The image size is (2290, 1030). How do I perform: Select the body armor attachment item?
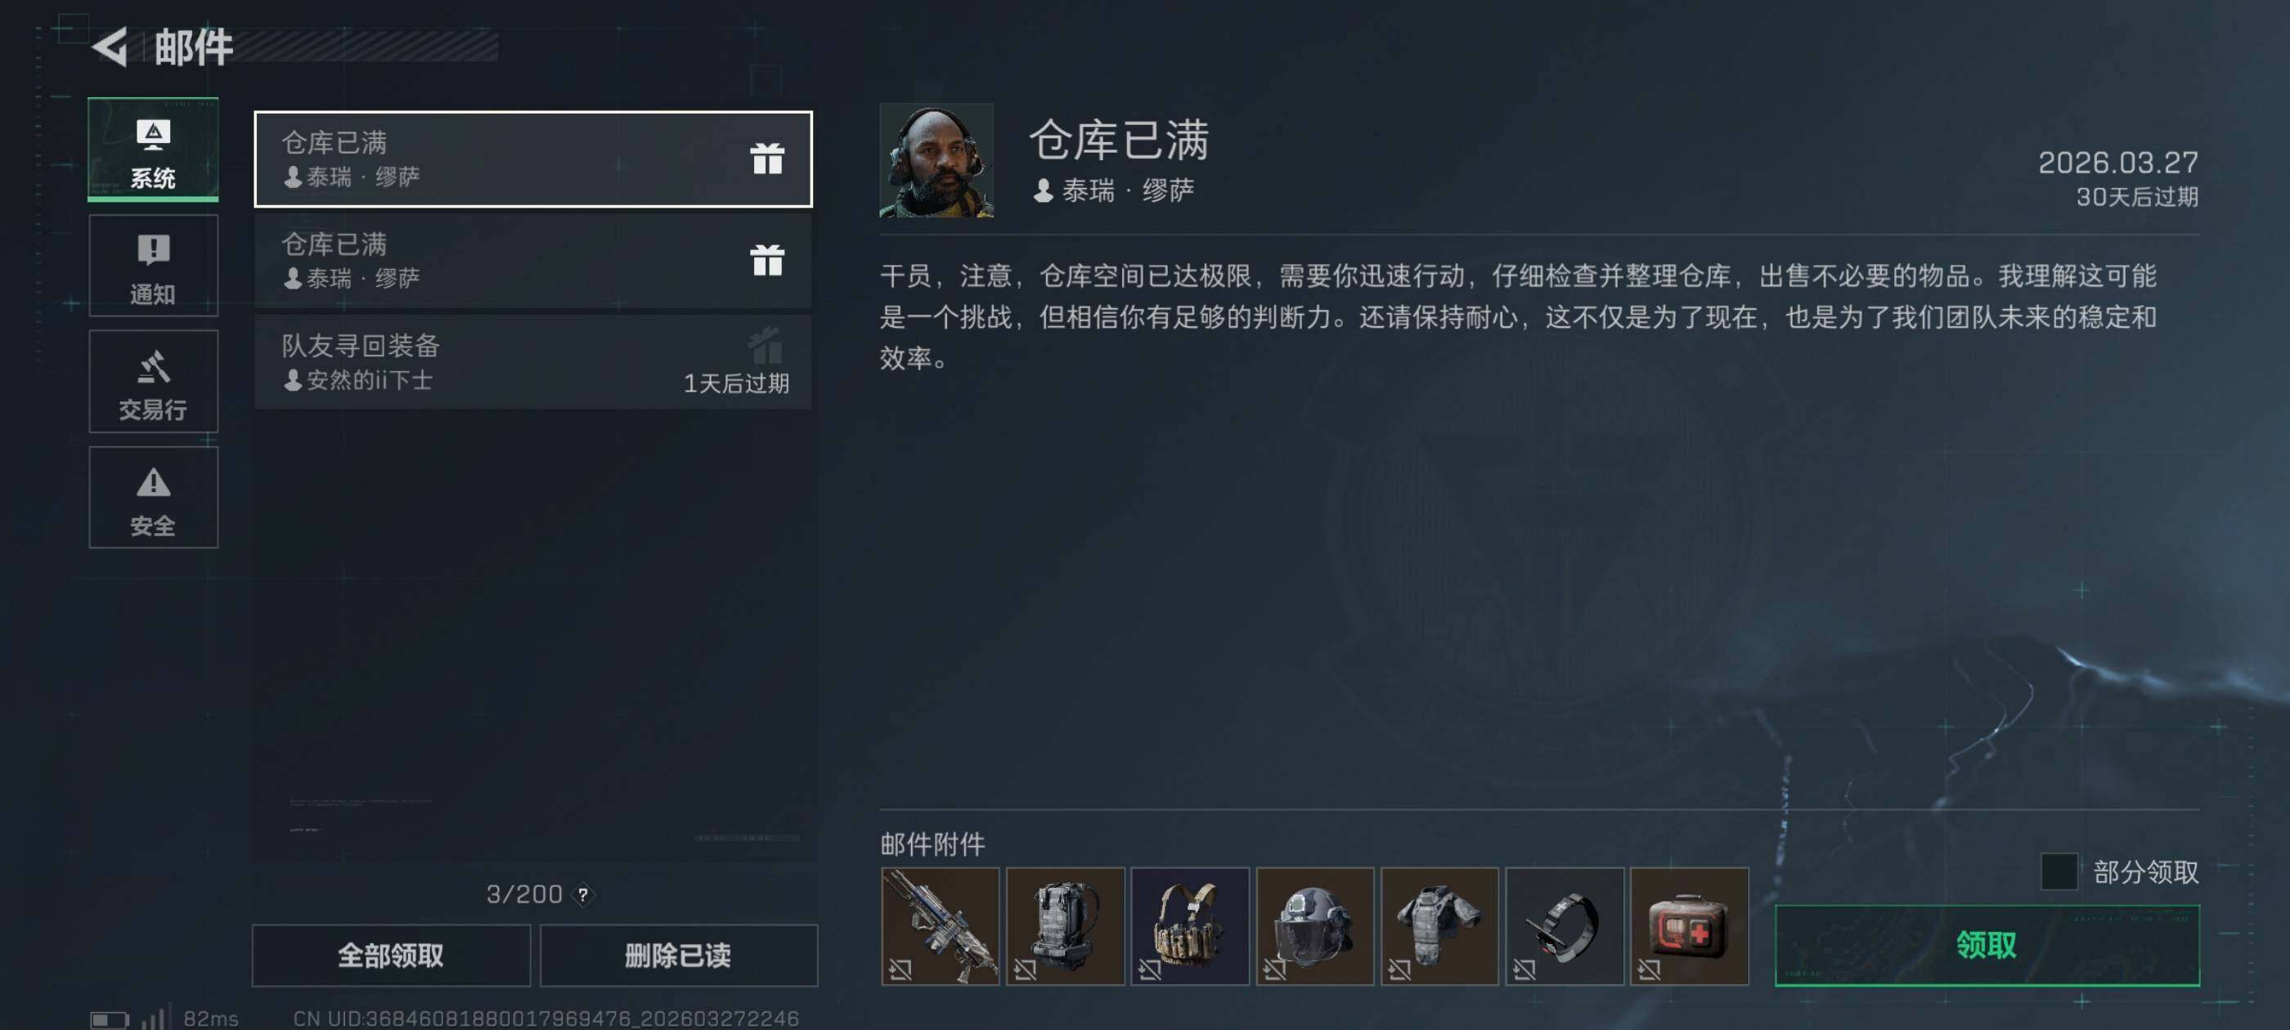[x=1439, y=926]
